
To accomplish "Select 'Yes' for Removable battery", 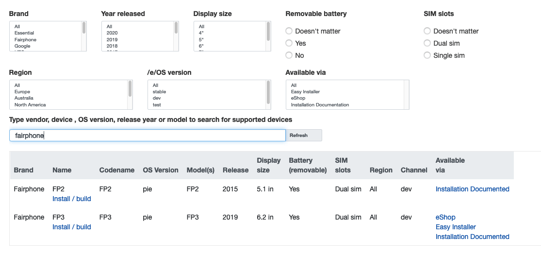I will [x=289, y=43].
